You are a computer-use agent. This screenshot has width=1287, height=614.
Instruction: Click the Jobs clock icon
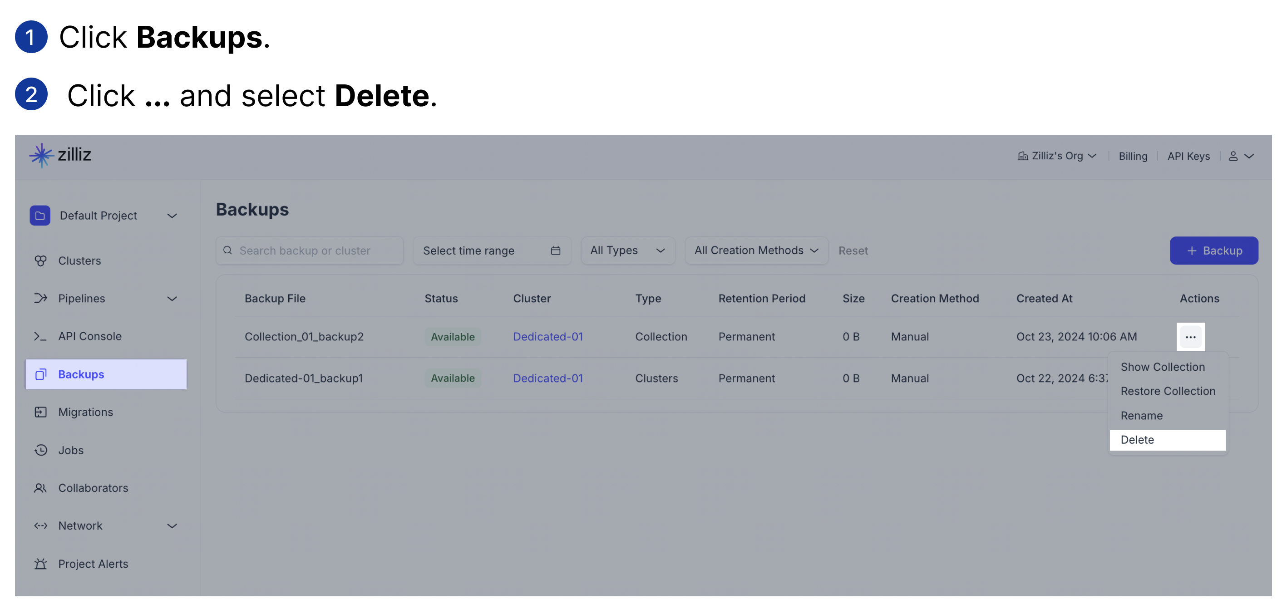click(40, 451)
